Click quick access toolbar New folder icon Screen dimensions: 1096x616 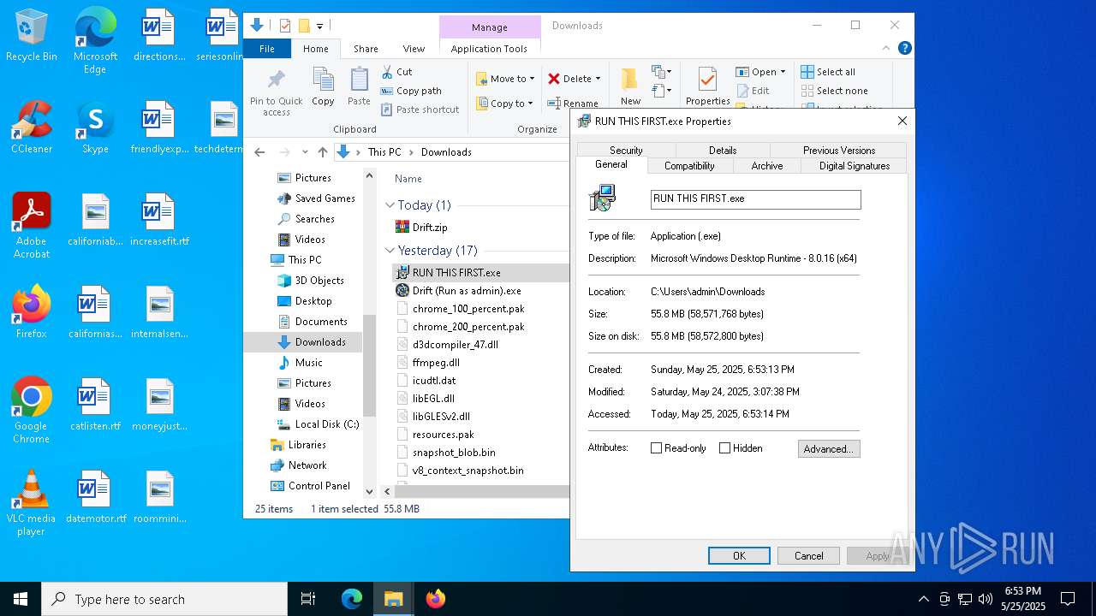[303, 26]
